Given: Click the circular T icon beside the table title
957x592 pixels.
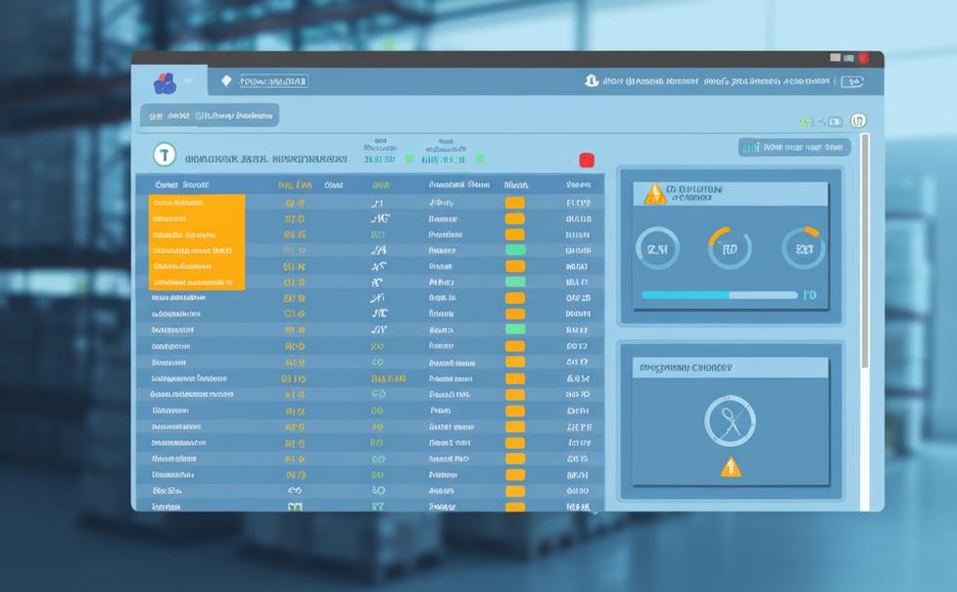Looking at the screenshot, I should point(164,155).
